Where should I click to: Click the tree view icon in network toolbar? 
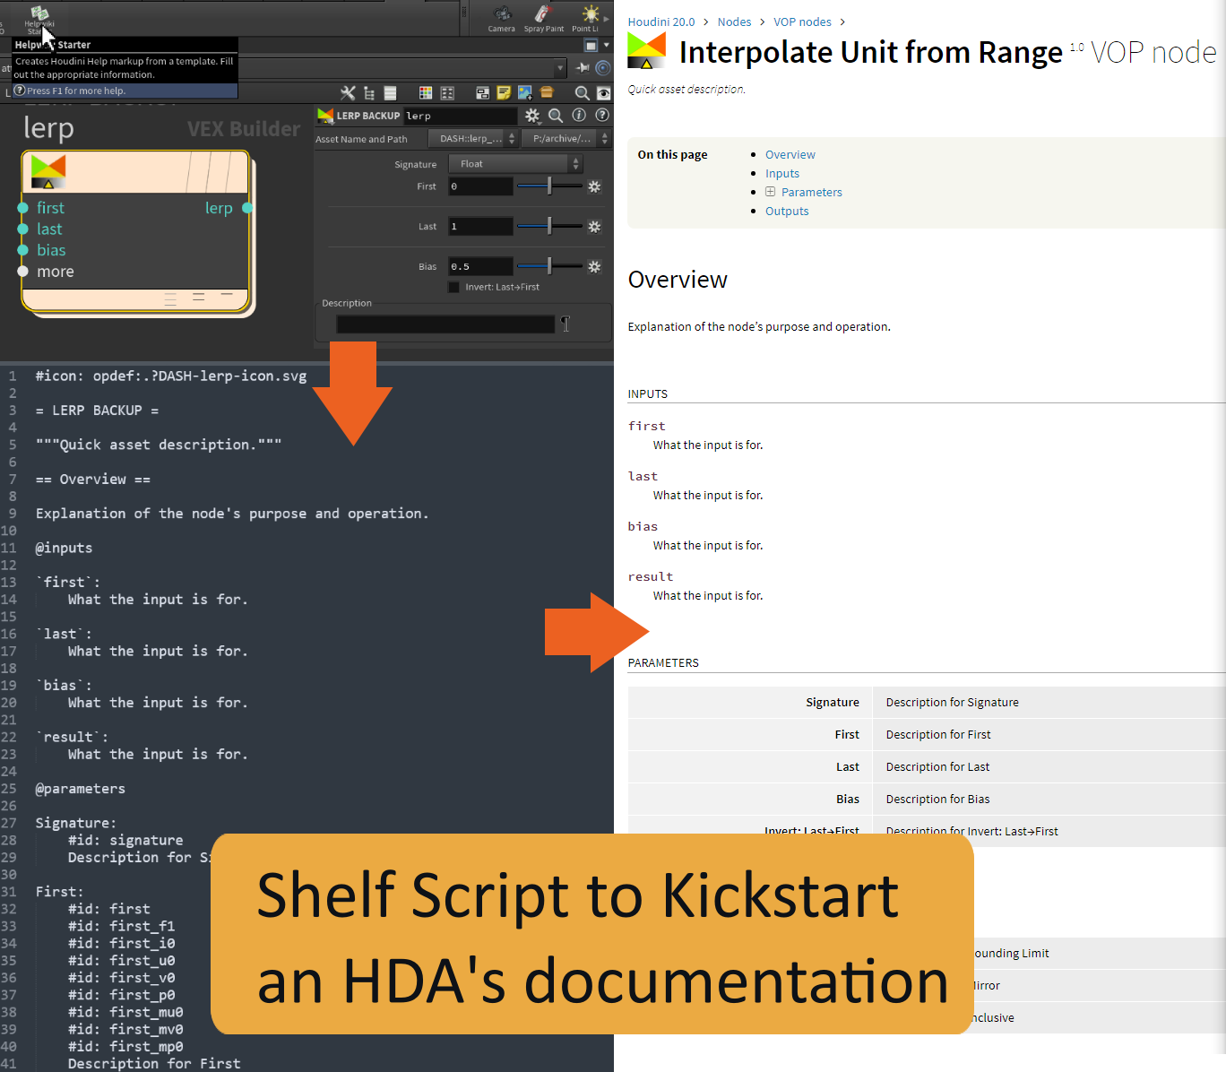click(369, 92)
